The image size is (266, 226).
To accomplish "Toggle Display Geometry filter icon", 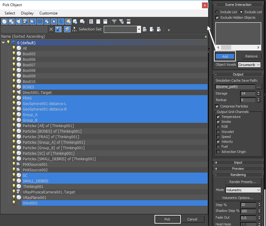I will point(4,21).
